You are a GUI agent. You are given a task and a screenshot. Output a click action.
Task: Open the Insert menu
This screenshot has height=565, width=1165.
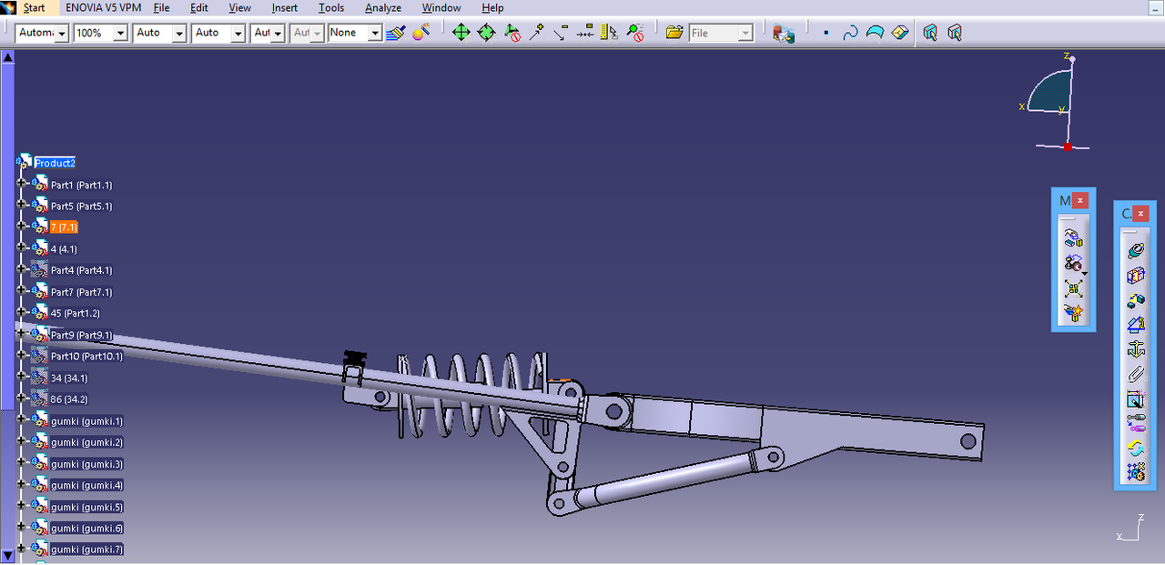[x=285, y=7]
